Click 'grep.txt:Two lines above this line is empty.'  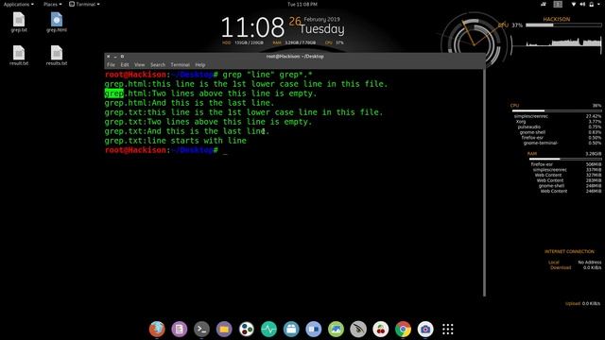point(208,122)
